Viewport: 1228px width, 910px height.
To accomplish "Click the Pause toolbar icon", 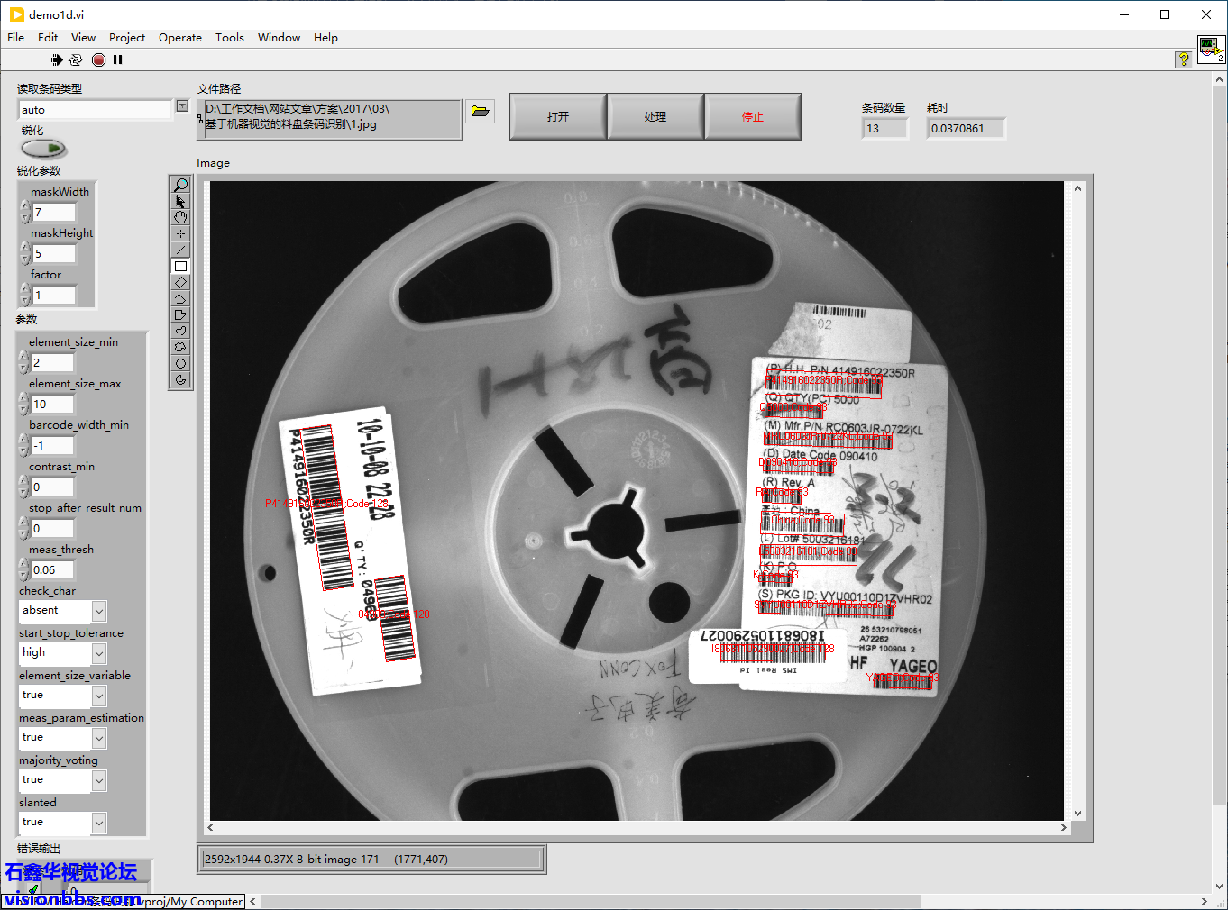I will click(x=117, y=59).
